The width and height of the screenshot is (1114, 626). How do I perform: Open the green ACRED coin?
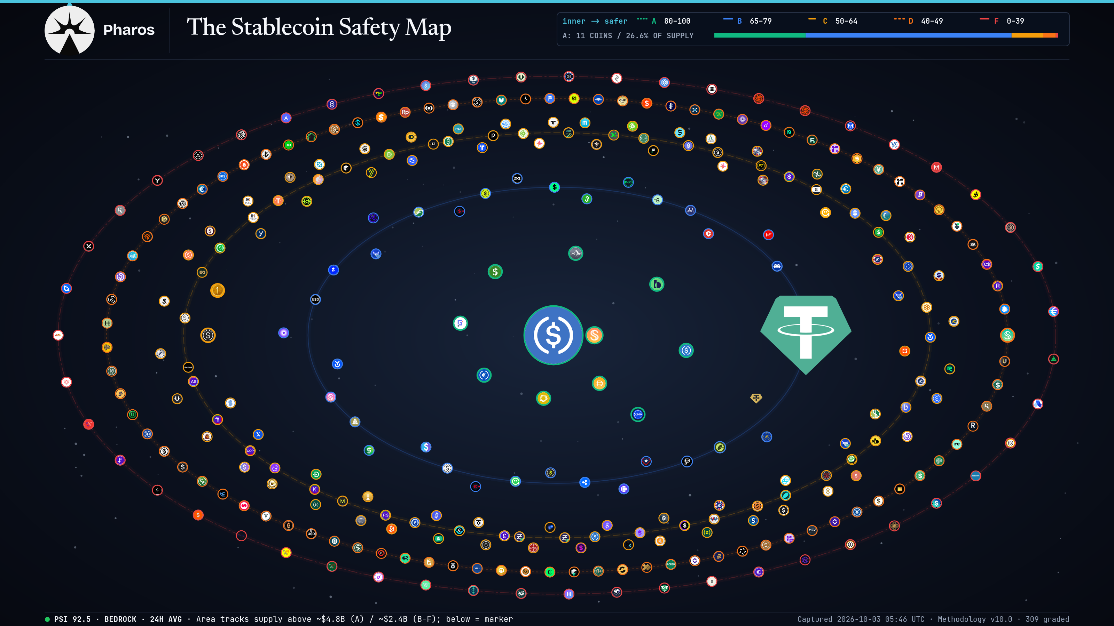670,564
